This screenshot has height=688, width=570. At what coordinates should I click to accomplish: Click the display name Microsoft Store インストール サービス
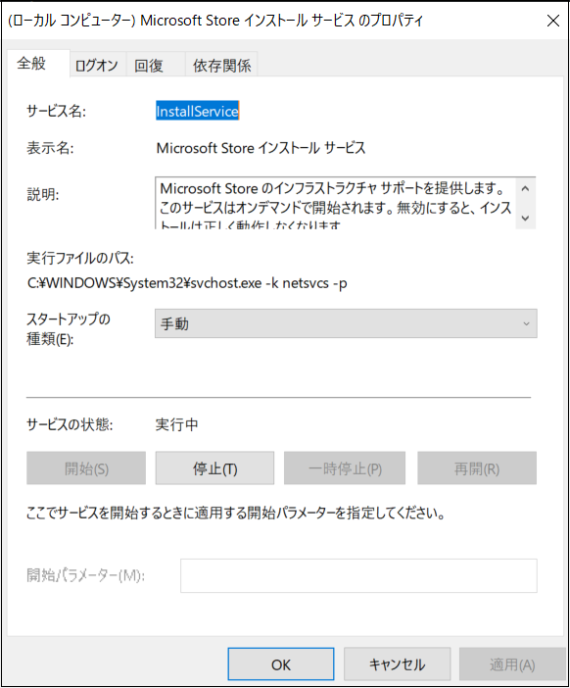[x=261, y=148]
